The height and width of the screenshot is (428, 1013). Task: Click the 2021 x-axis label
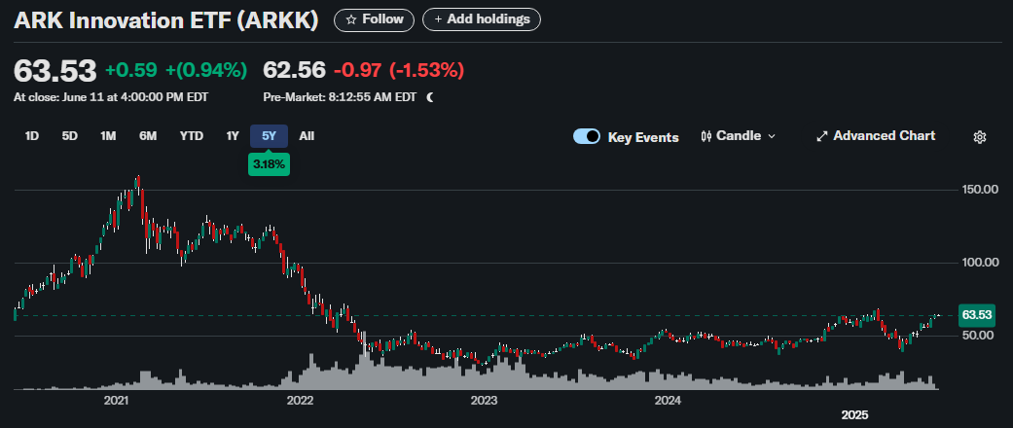coord(117,401)
